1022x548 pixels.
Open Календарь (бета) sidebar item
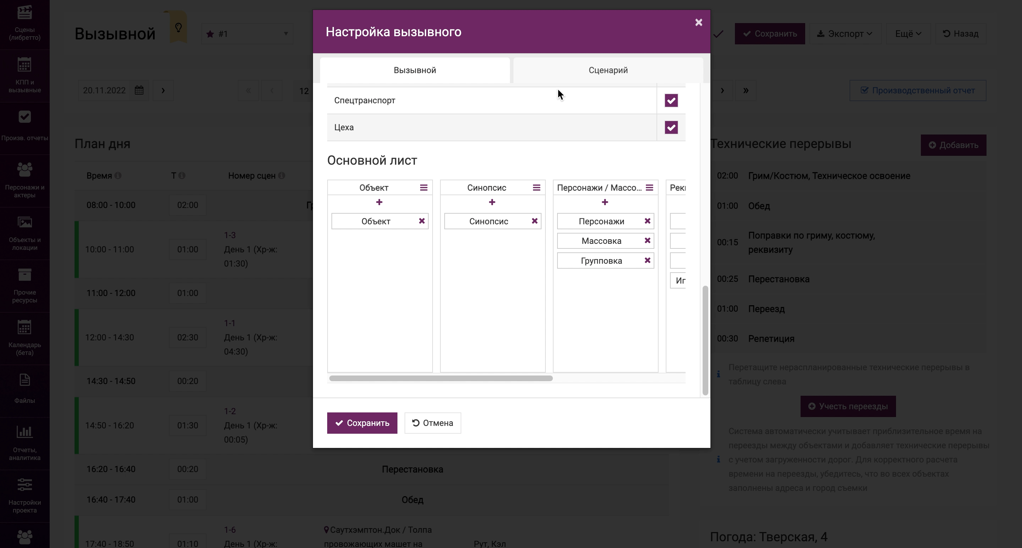pos(24,338)
